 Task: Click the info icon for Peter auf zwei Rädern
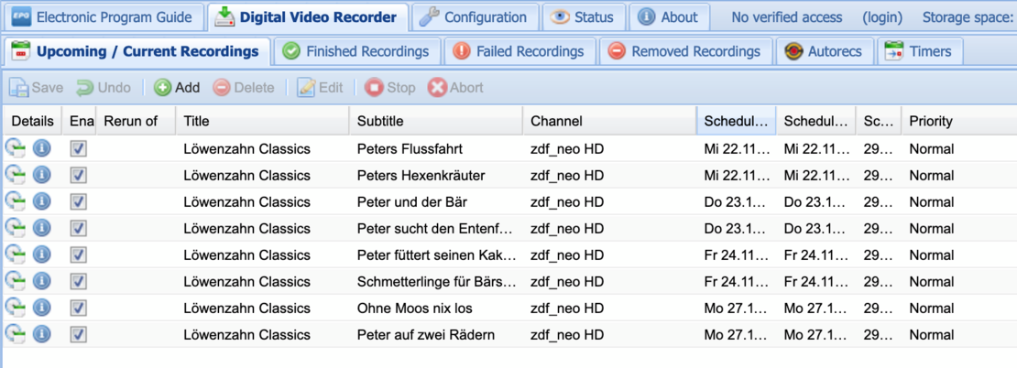coord(42,334)
